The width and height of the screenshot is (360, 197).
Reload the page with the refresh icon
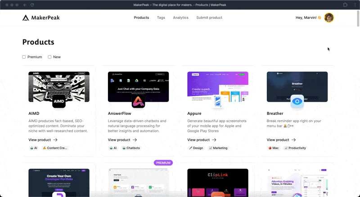point(32,4)
